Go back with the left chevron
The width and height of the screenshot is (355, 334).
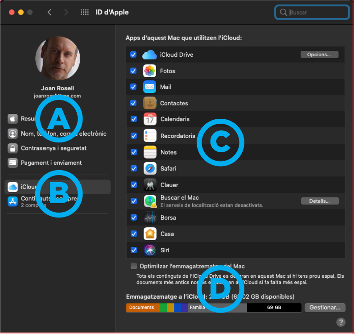[x=50, y=12]
